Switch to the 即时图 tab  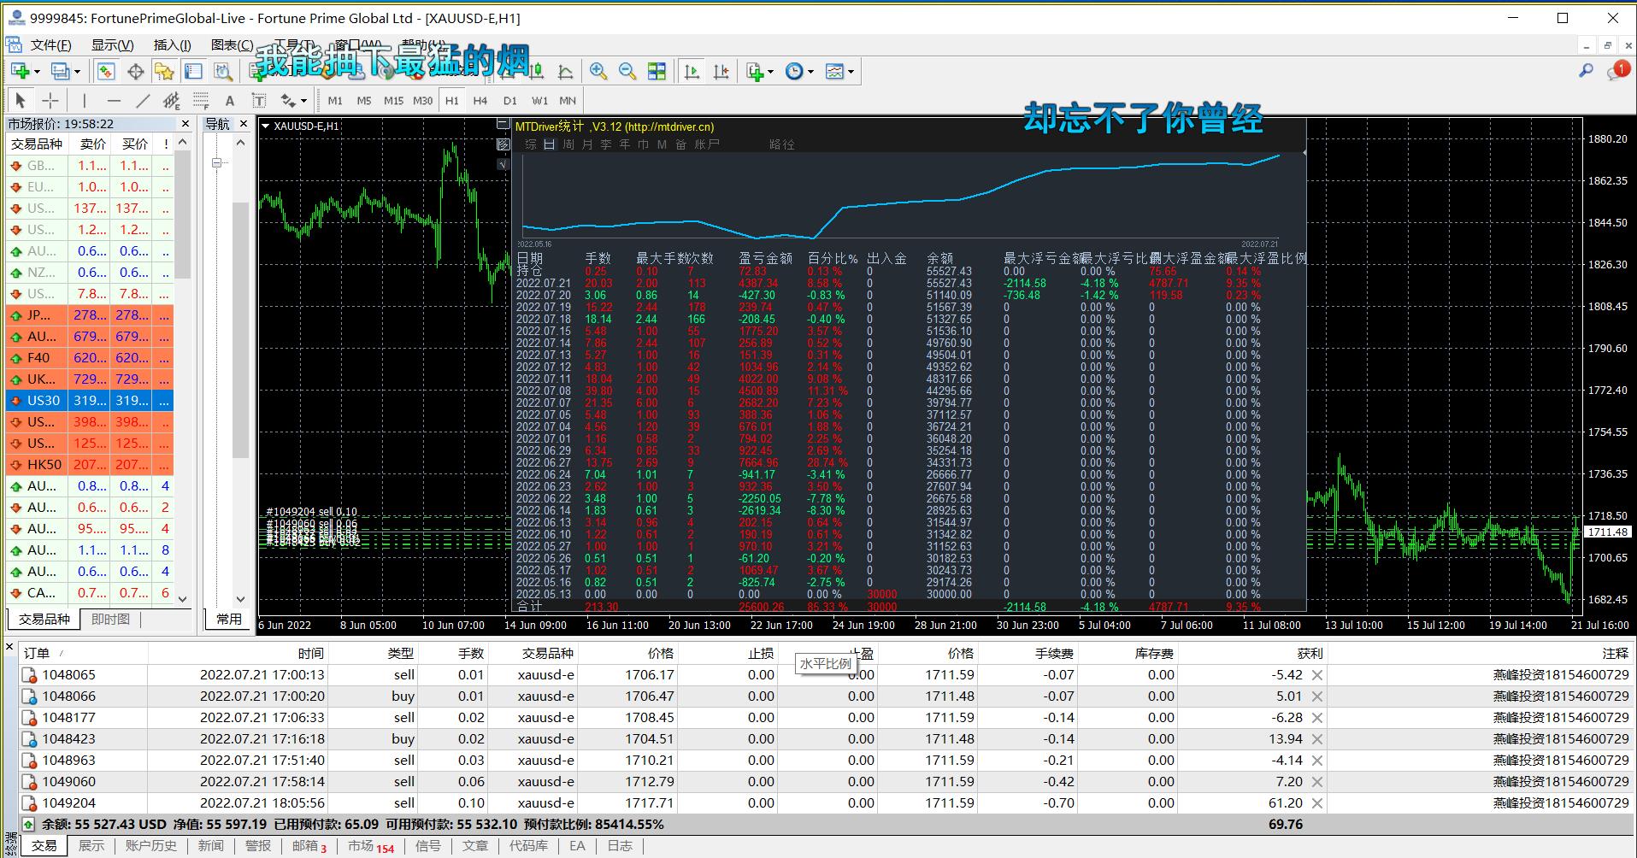click(x=110, y=620)
